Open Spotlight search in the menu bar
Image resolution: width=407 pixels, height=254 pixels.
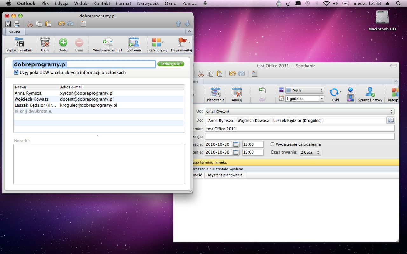(x=398, y=3)
